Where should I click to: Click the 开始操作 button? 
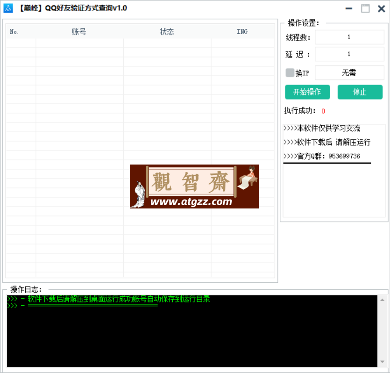[307, 92]
